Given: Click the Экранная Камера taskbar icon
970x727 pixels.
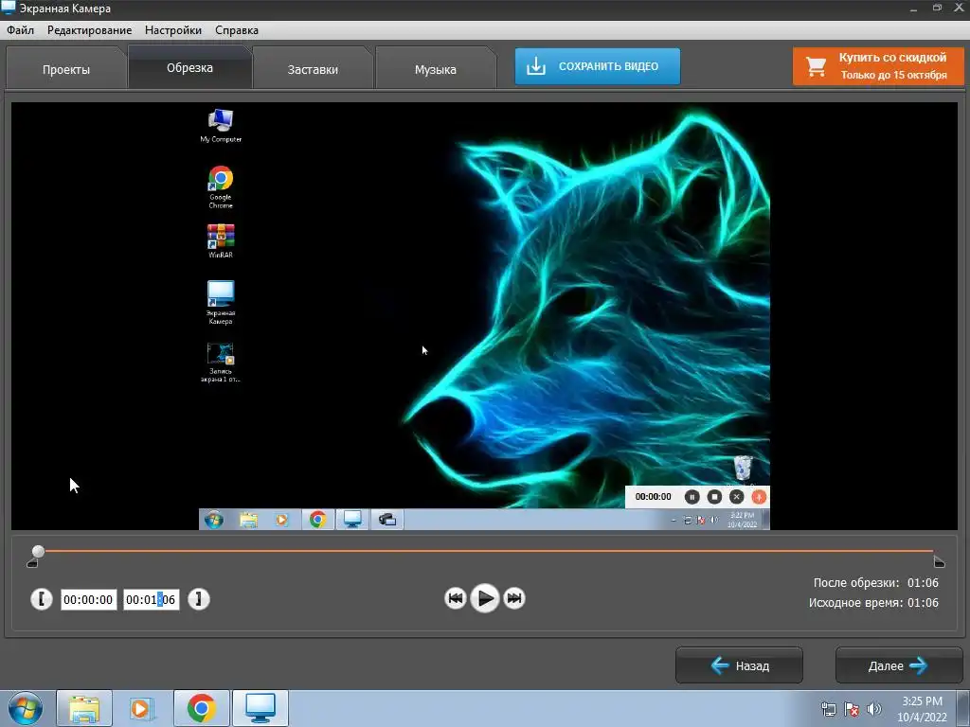Looking at the screenshot, I should (260, 708).
